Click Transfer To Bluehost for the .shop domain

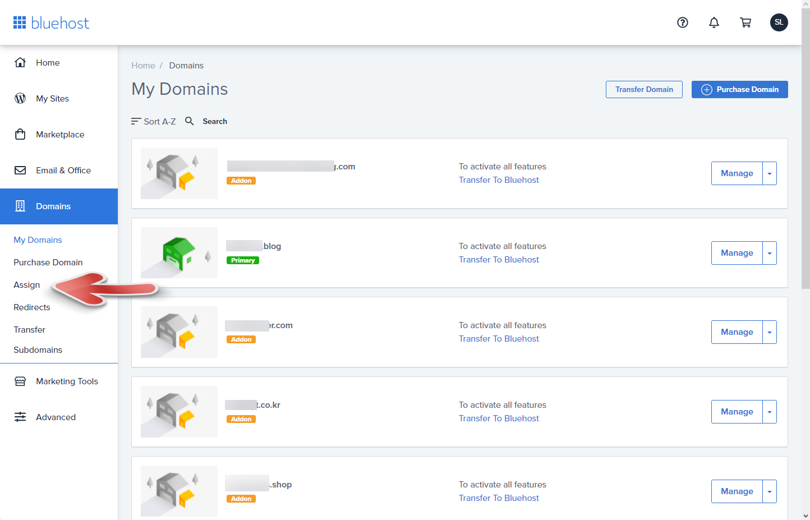point(499,498)
